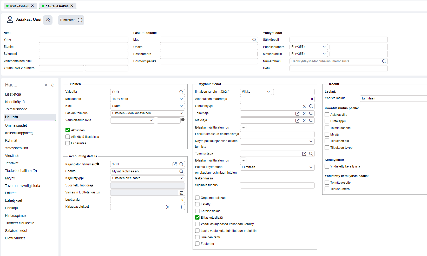Clear Oletusmyyjä field with X icon
The width and height of the screenshot is (427, 256).
304,106
